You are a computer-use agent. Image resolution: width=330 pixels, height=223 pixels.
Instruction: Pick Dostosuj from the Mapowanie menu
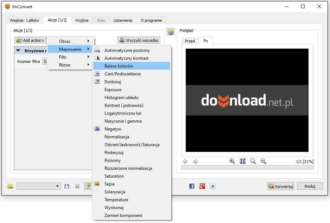(x=132, y=82)
